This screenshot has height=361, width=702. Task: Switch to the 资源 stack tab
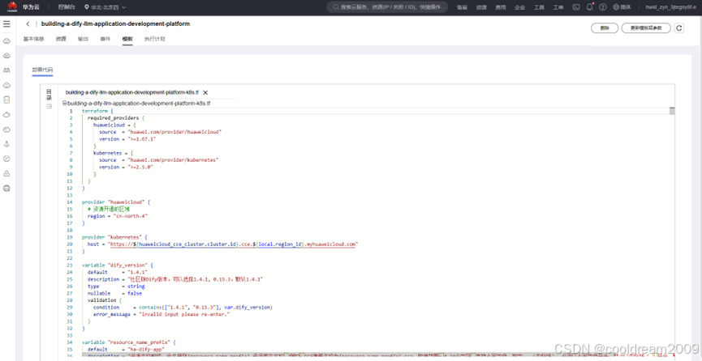(61, 39)
